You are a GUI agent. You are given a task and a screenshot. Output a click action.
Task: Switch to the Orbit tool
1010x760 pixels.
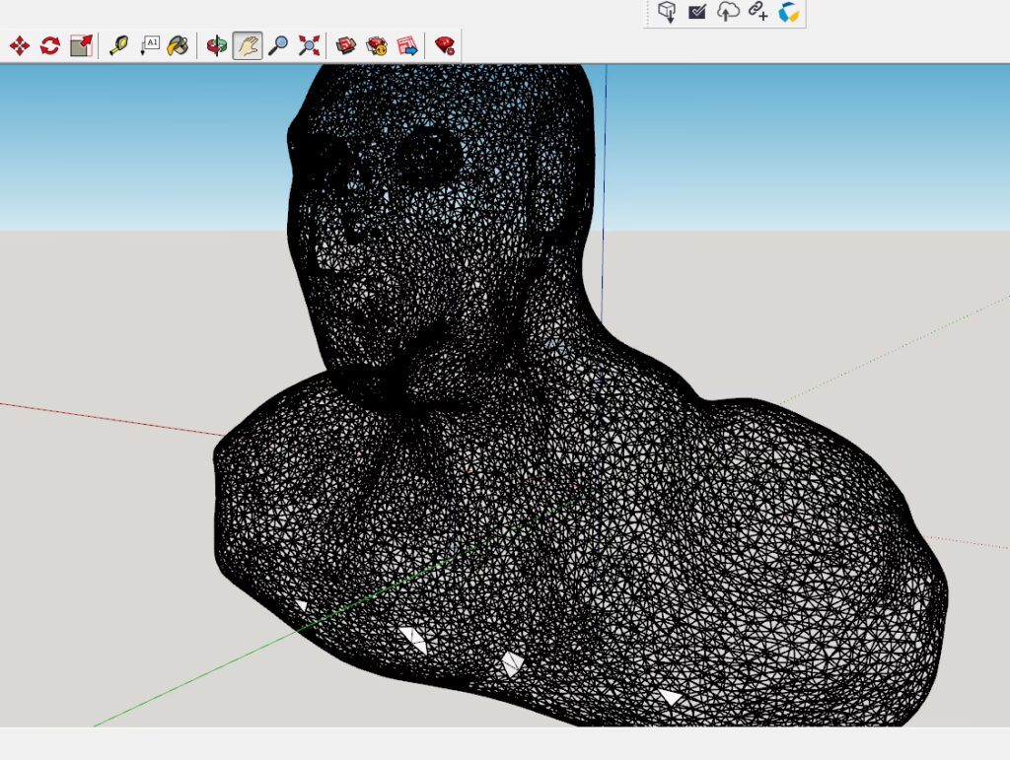[216, 45]
